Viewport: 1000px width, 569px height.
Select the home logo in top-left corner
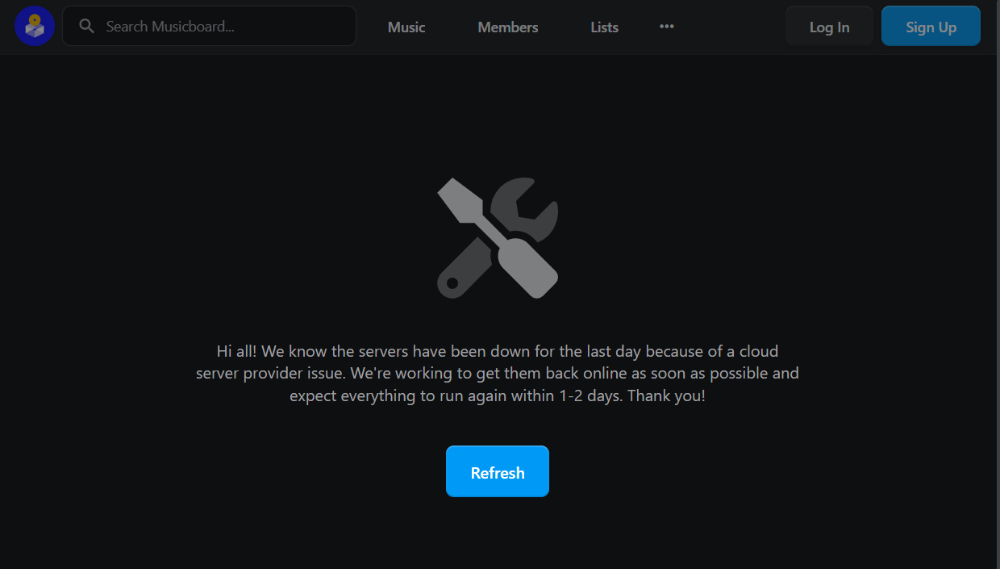pyautogui.click(x=34, y=25)
